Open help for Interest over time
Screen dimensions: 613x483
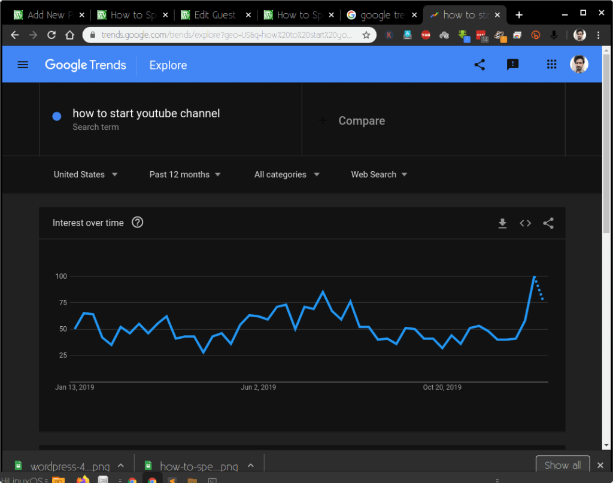coord(137,223)
